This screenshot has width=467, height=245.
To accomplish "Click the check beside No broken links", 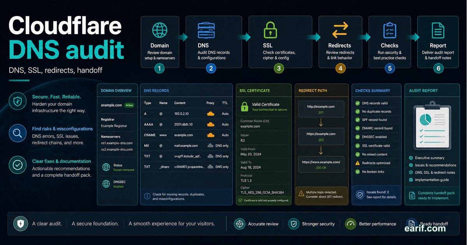I will tap(358, 171).
